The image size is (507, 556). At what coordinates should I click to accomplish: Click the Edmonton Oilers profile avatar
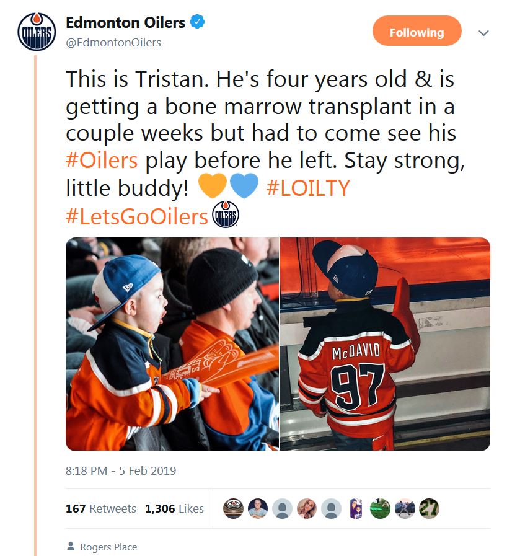coord(35,32)
